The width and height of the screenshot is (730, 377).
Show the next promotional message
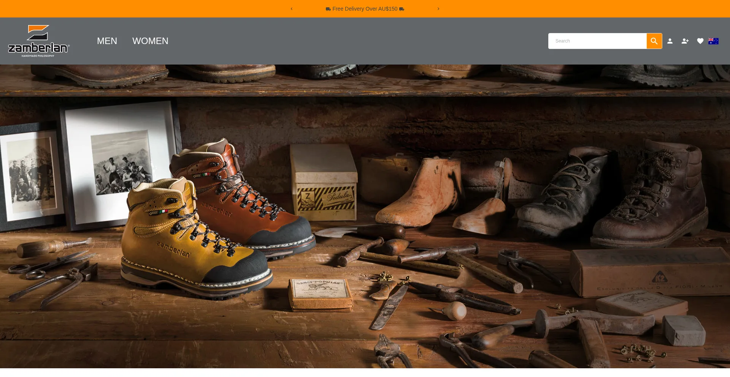[x=438, y=9]
